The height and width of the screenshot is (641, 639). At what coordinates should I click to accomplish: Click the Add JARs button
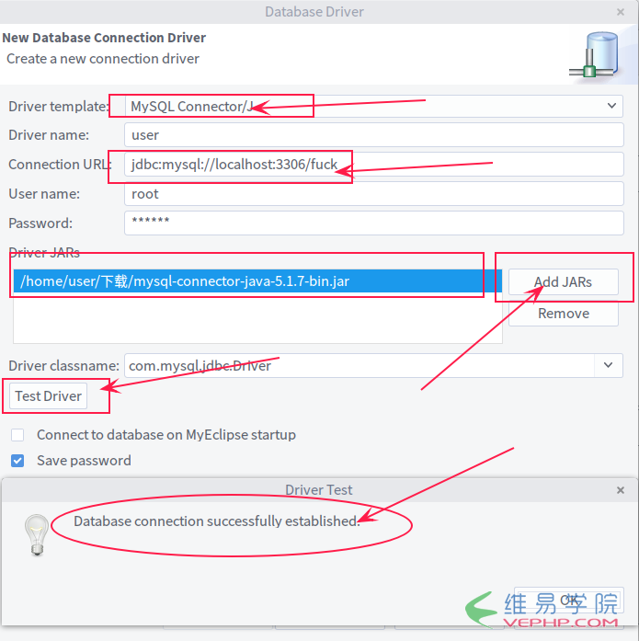coord(563,281)
